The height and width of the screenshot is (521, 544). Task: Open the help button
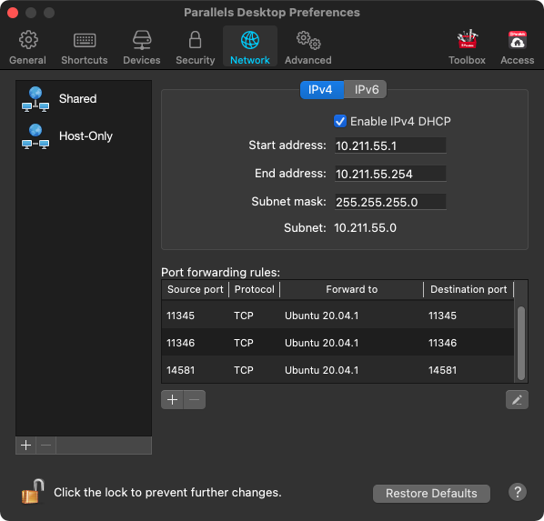518,492
